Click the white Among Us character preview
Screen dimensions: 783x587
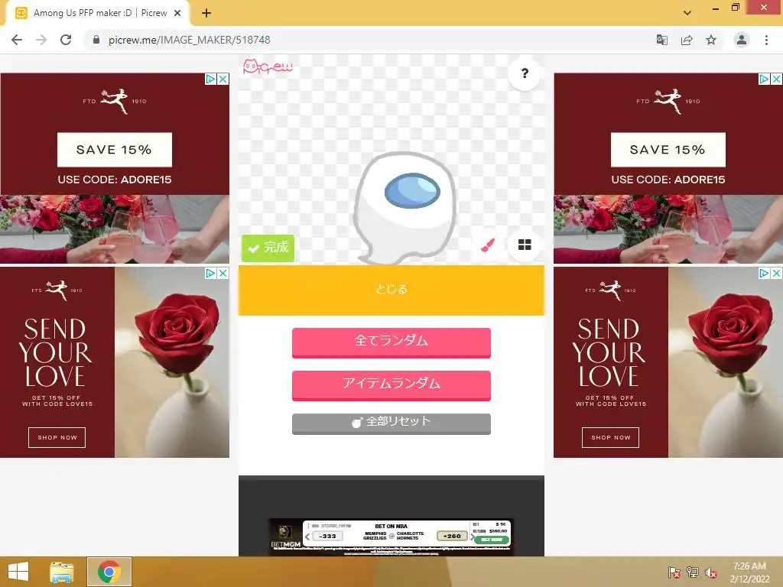tap(404, 206)
